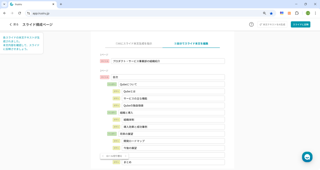The image size is (320, 170).
Task: Click the help question mark icon
Action: pos(251,25)
